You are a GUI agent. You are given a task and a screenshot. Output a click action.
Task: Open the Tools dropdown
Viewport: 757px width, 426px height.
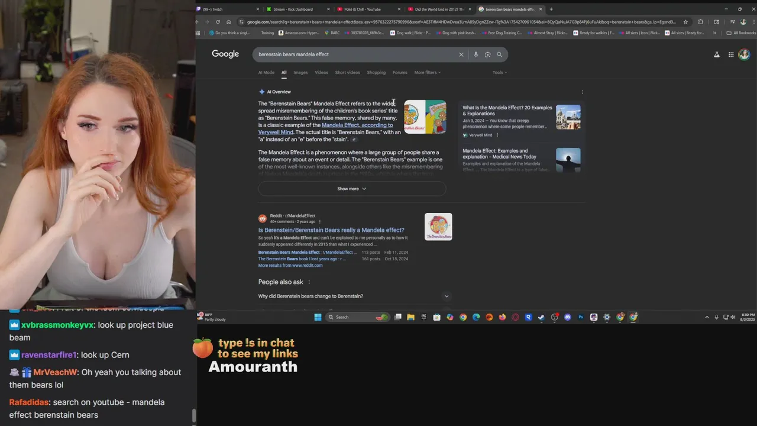pyautogui.click(x=500, y=72)
